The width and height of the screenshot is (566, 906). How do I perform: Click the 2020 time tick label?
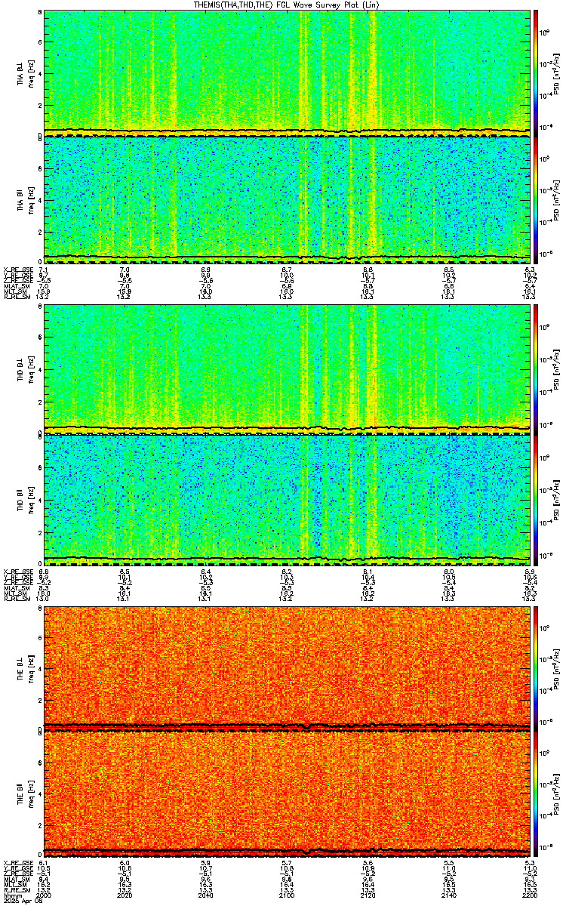[125, 895]
